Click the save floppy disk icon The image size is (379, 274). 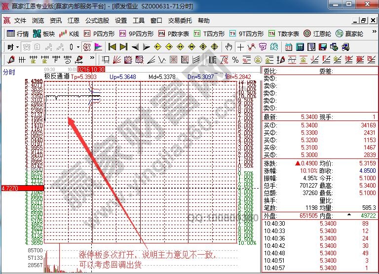[323, 47]
